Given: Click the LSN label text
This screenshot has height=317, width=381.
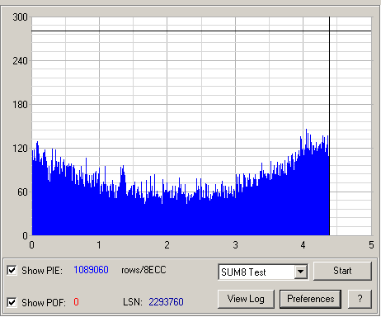Looking at the screenshot, I should [x=133, y=302].
